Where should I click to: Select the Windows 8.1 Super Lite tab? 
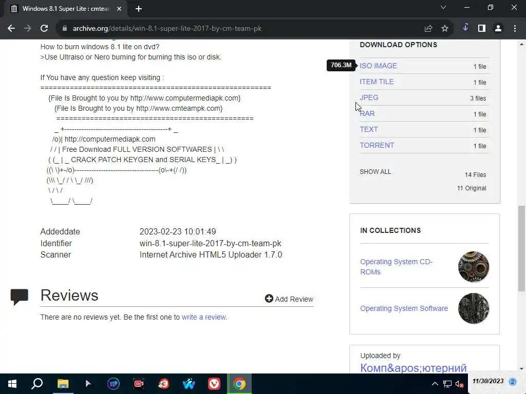click(66, 9)
